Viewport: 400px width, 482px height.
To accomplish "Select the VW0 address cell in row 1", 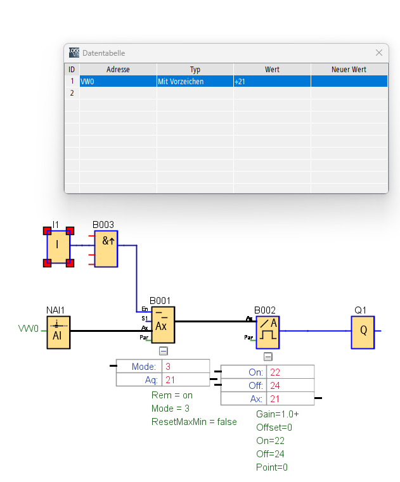I will point(118,82).
